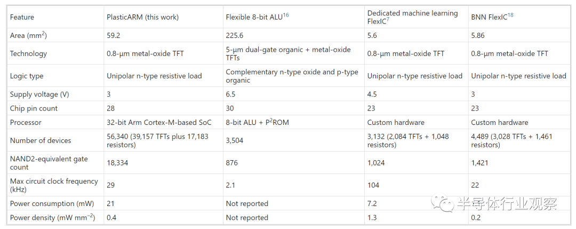Click the PlasticARM (this work) column header

(143, 17)
